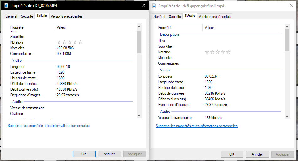The image size is (298, 161).
Task: Open the Sécurité tab in DJI_0206.MP4 window
Action: click(27, 16)
